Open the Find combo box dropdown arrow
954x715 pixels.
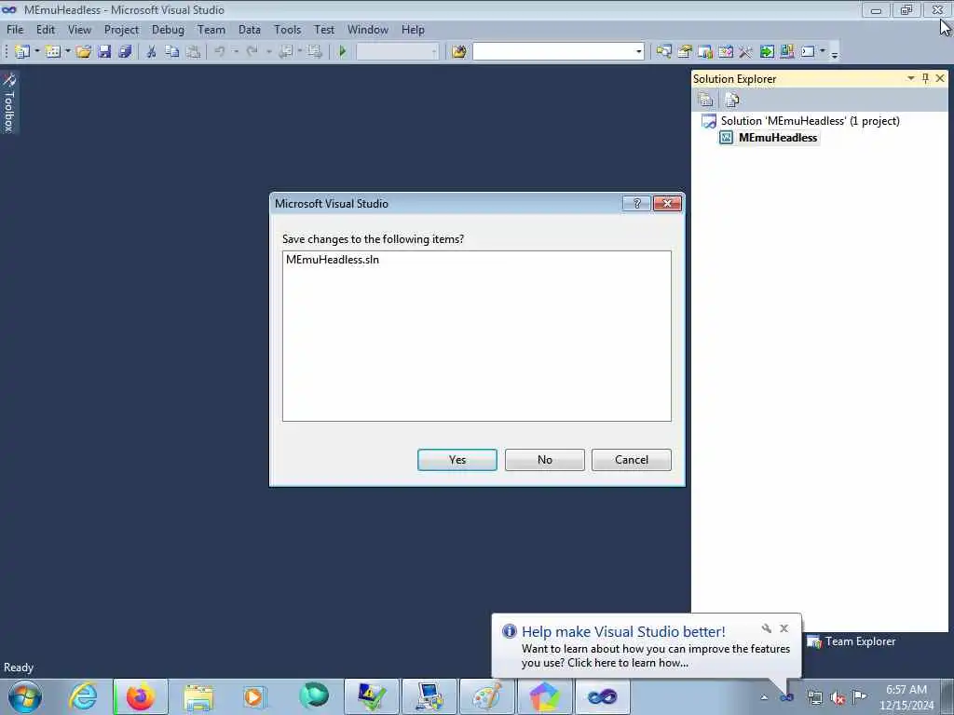pyautogui.click(x=638, y=52)
